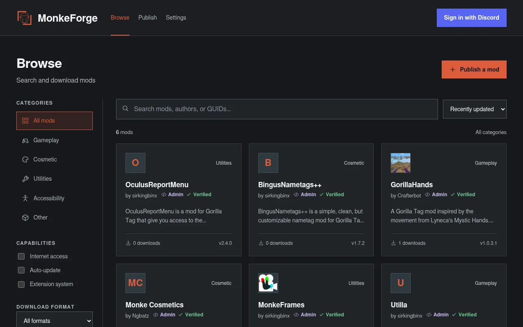Click author name Ngbatz

coord(141,316)
